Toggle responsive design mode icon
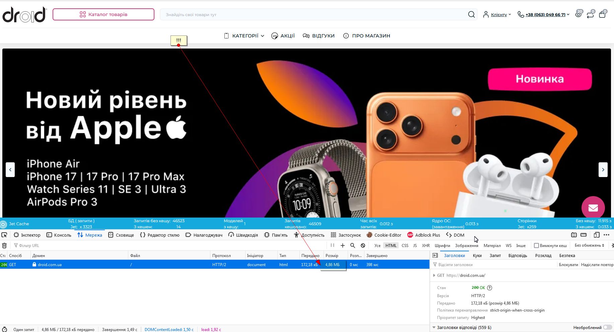Screen dimensions: 614x332 tap(597, 235)
